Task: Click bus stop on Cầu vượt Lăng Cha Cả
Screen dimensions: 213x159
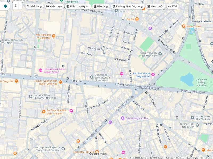Action: pyautogui.click(x=146, y=92)
